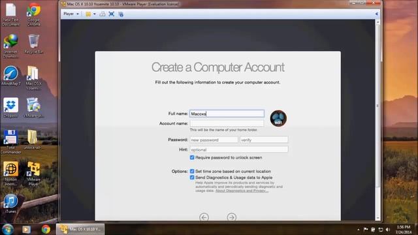Open Google Chrome desktop shortcut
Screen dimensions: 418x235
(x=33, y=14)
